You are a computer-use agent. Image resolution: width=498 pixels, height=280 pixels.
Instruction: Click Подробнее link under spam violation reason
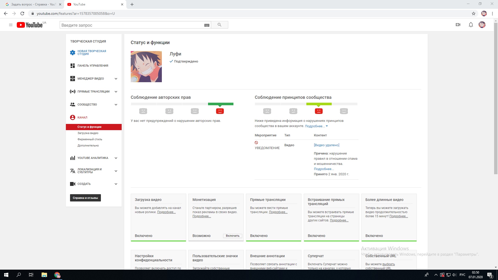(x=324, y=169)
